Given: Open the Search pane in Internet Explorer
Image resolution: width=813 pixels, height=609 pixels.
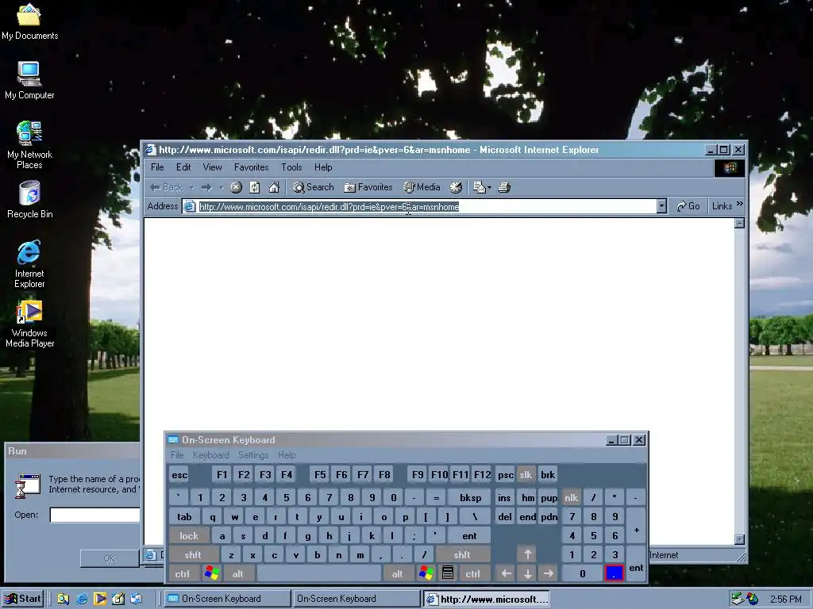Looking at the screenshot, I should 313,187.
